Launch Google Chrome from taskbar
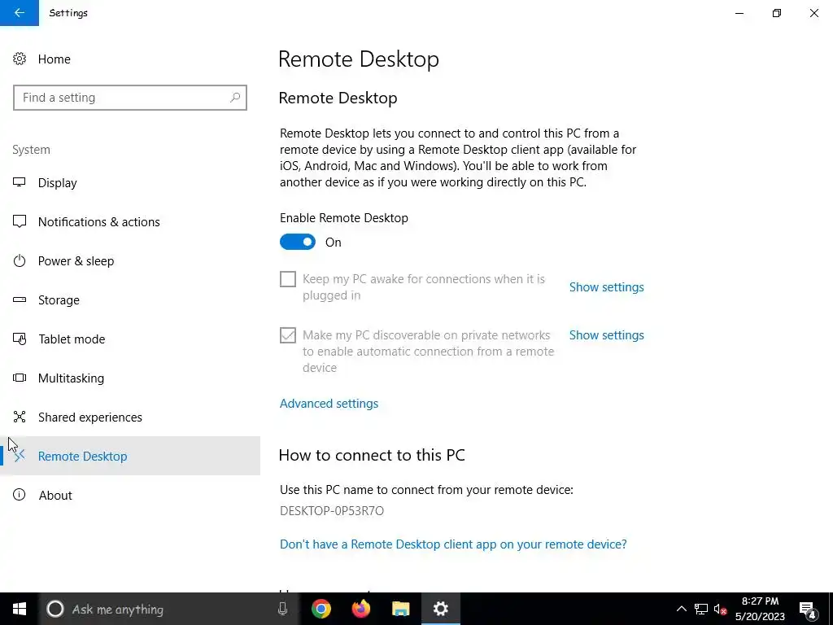This screenshot has width=833, height=625. click(x=321, y=609)
